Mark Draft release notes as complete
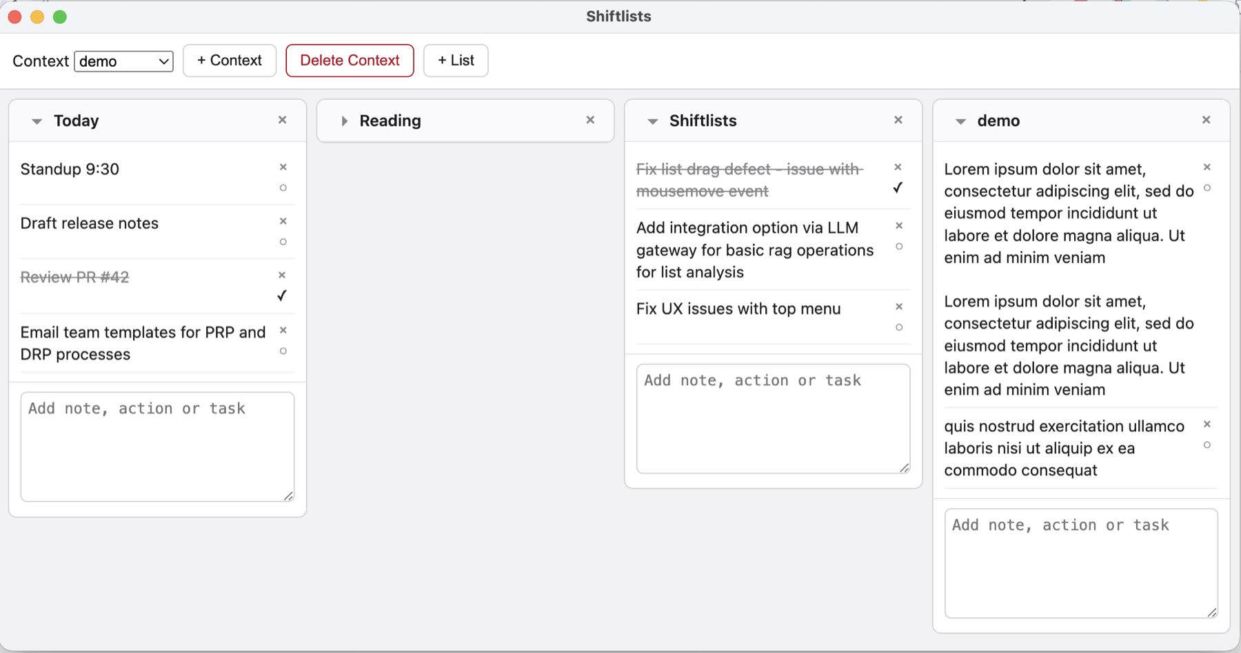Screen dimensions: 1241x653 (283, 242)
